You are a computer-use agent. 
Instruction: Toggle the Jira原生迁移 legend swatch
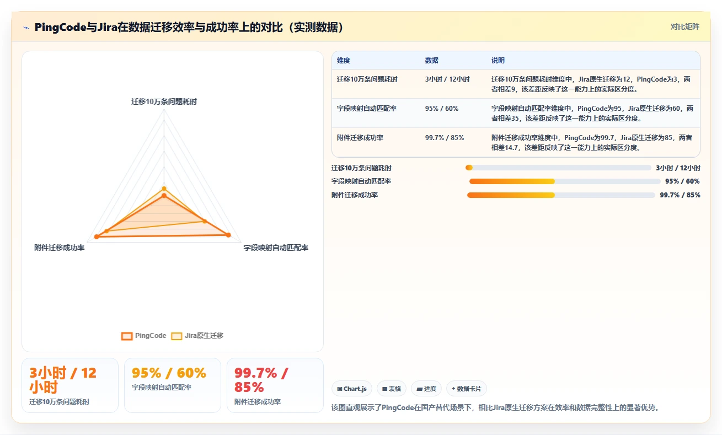[177, 336]
